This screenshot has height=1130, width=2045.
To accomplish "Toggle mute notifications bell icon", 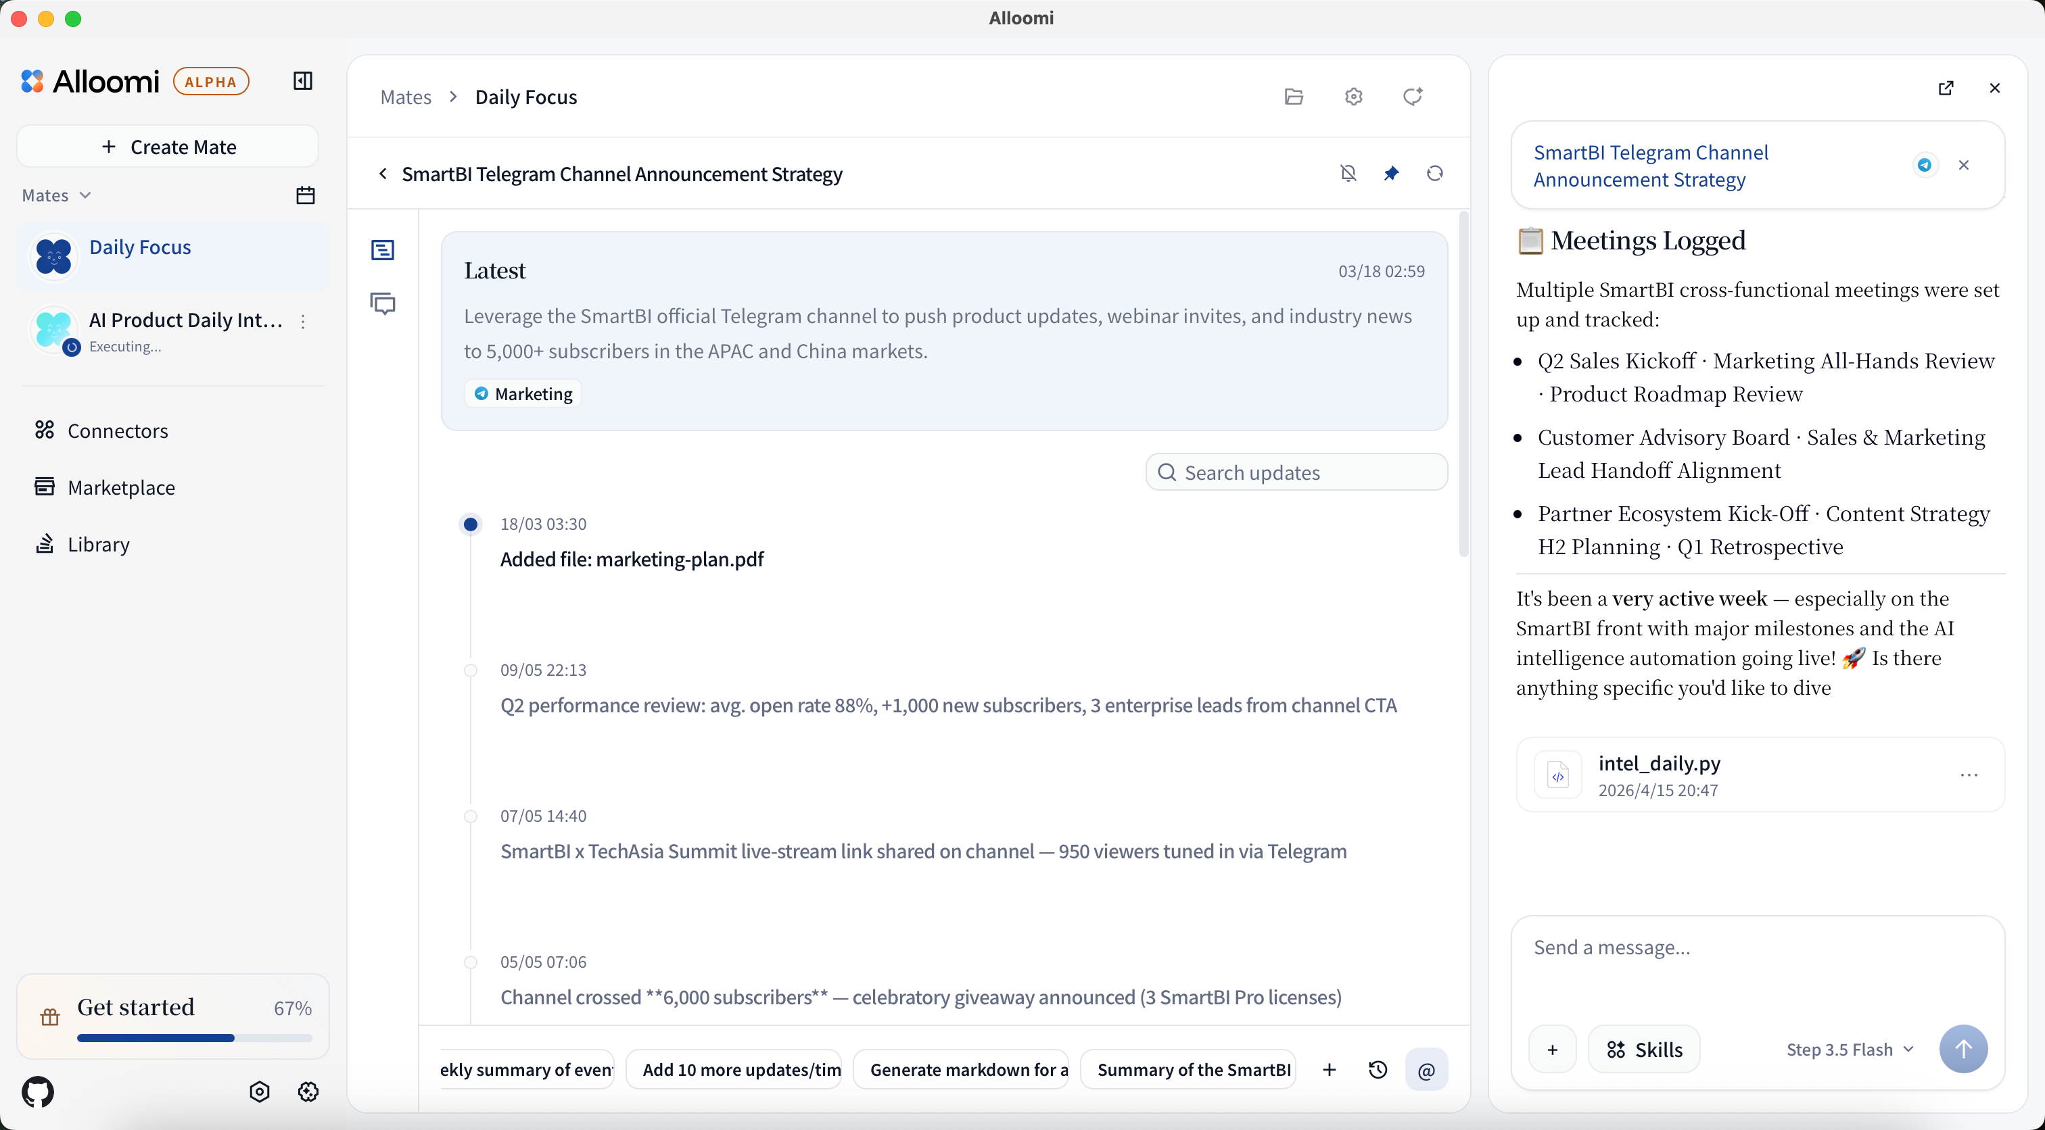I will click(1348, 173).
